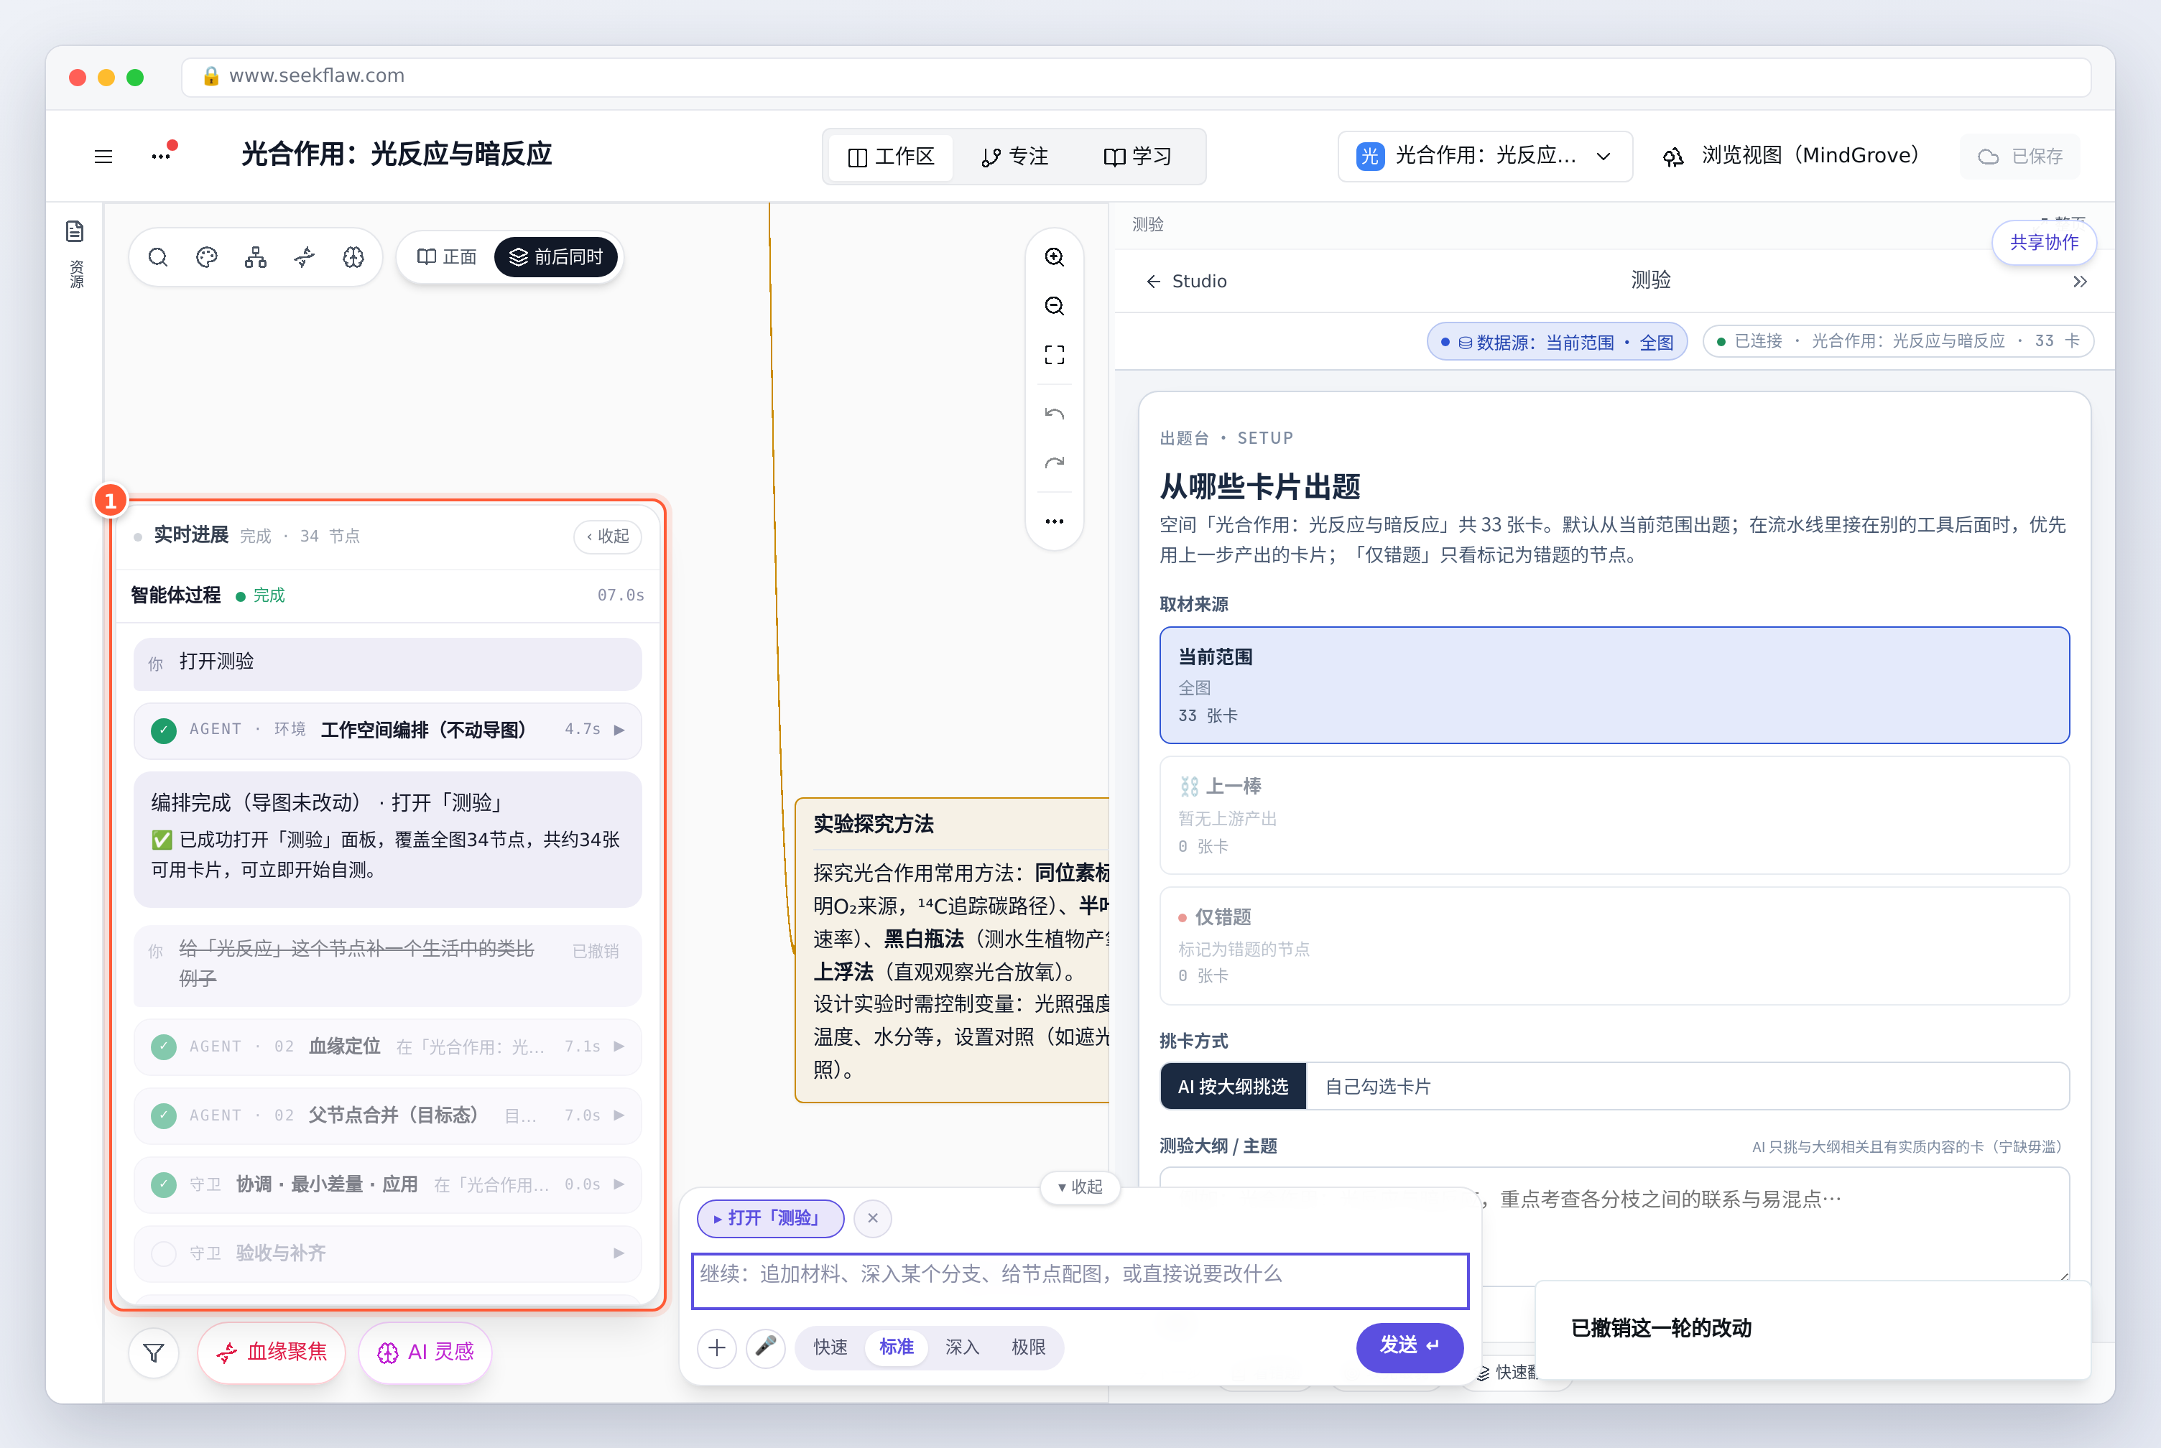Activate 血缘聚焦 mode
Image resolution: width=2161 pixels, height=1448 pixels.
pyautogui.click(x=272, y=1352)
